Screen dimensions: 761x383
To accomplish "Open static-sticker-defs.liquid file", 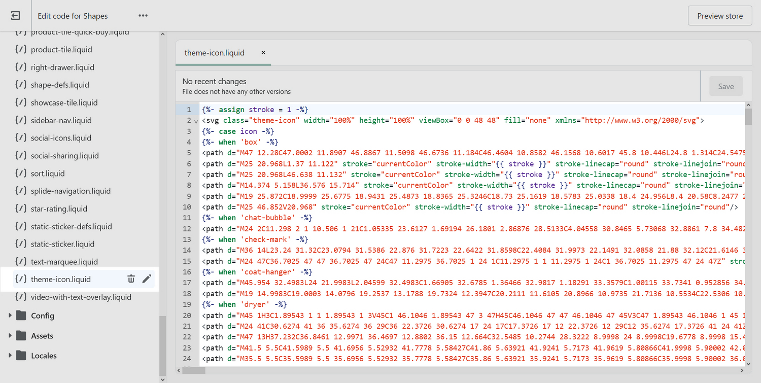I will tap(71, 226).
